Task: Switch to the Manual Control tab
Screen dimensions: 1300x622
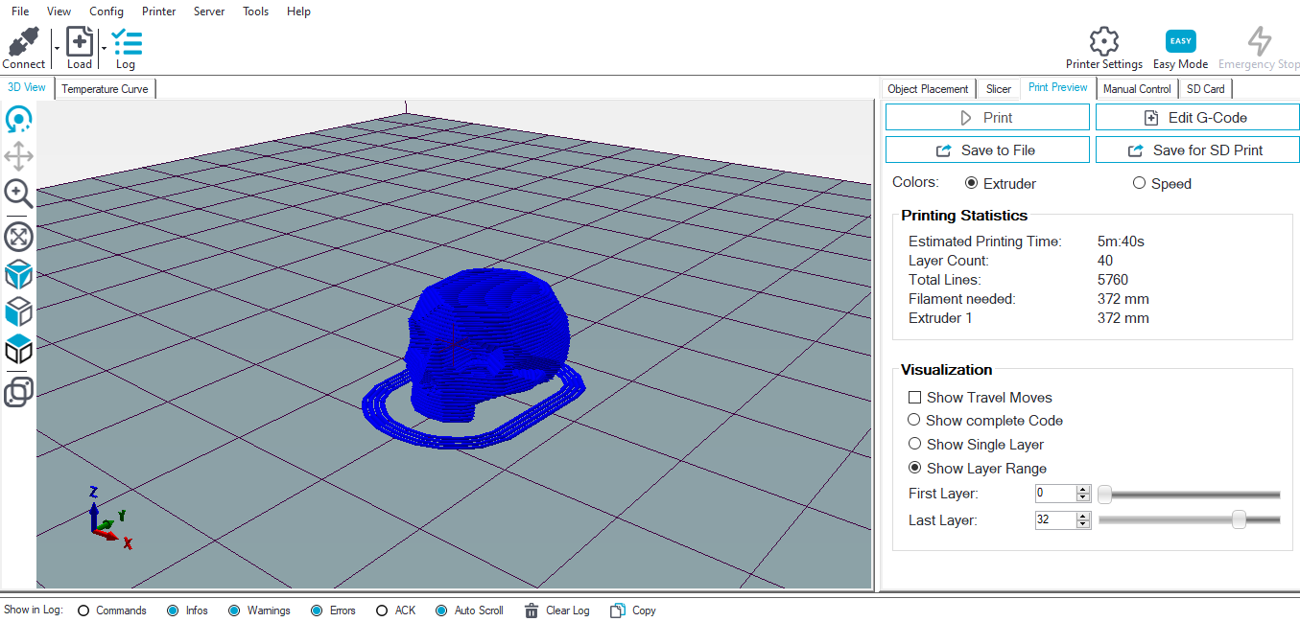Action: coord(1137,89)
